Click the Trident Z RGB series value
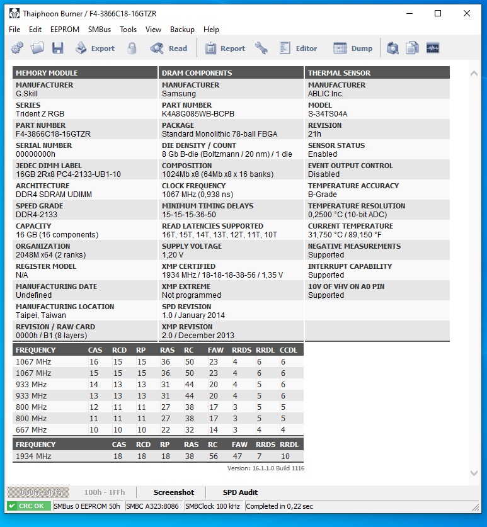The image size is (487, 527). click(40, 114)
